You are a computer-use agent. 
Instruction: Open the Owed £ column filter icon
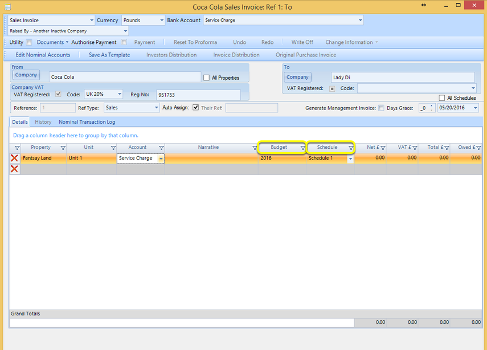(478, 148)
